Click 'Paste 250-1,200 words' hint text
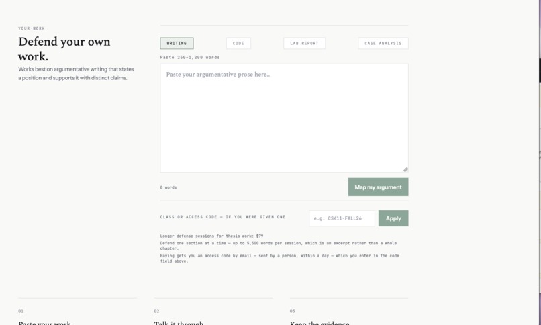This screenshot has height=325, width=541. point(190,57)
